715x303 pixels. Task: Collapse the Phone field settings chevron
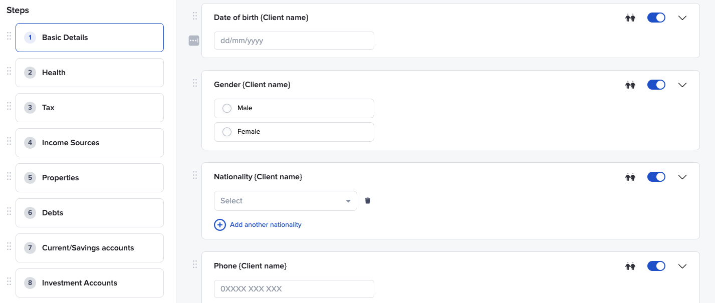click(x=682, y=266)
